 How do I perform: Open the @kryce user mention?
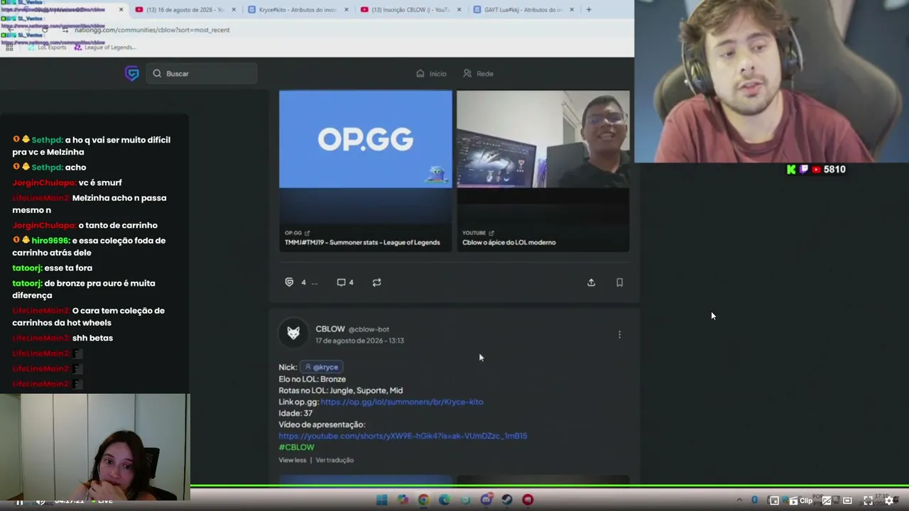[322, 367]
